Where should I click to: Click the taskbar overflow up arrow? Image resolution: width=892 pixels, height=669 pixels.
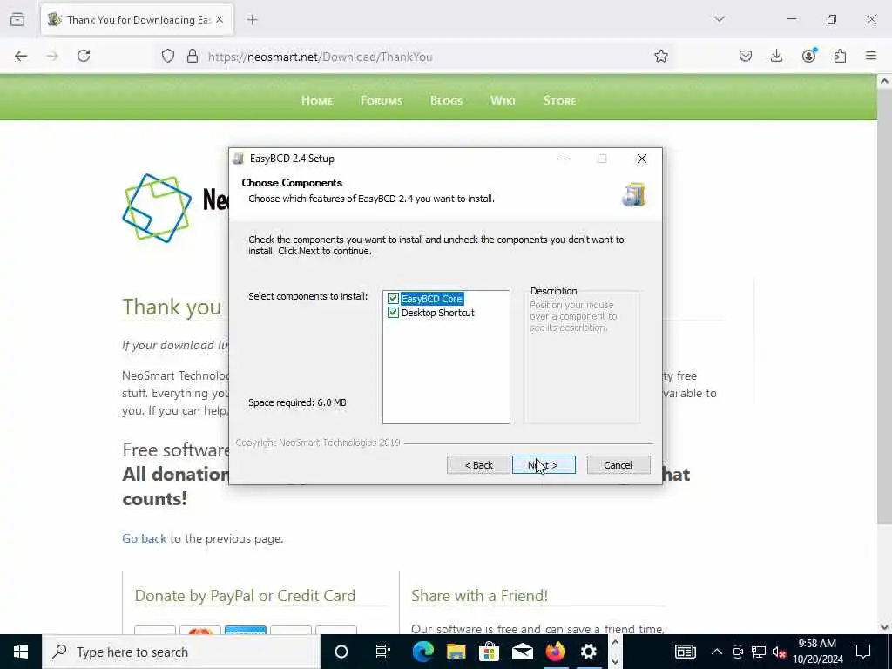tap(615, 642)
